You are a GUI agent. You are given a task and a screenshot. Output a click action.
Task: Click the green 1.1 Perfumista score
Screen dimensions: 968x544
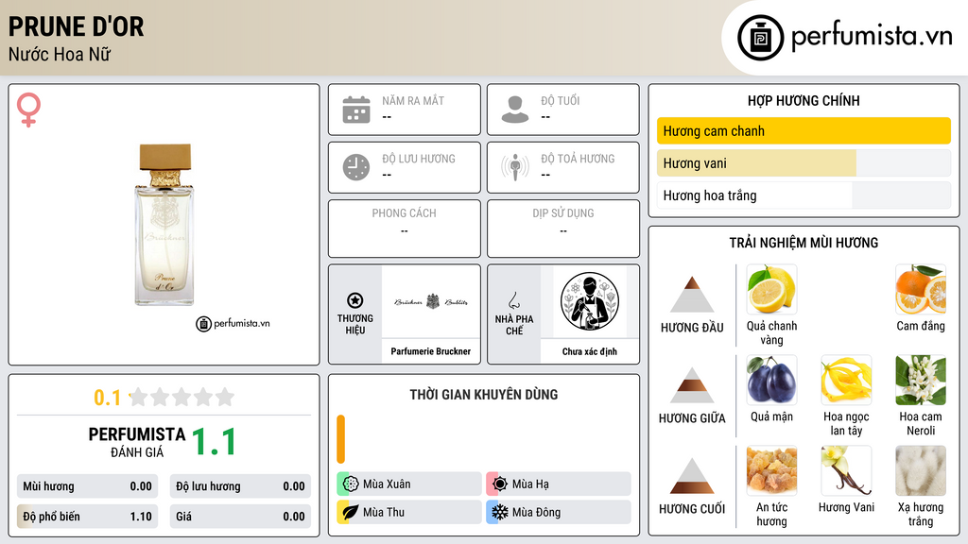tap(215, 442)
